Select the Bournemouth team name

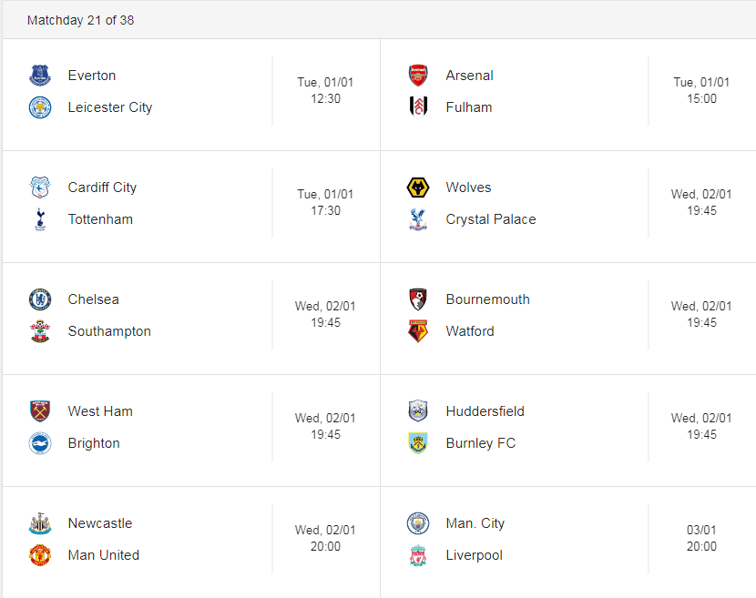point(488,299)
